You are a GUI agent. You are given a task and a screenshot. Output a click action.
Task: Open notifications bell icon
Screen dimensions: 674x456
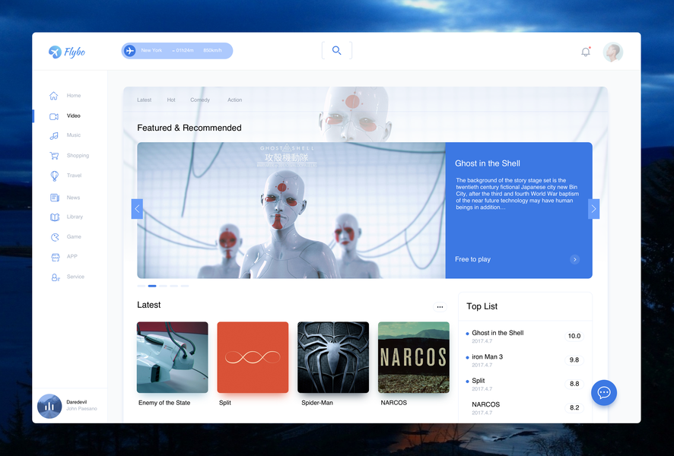pos(586,52)
